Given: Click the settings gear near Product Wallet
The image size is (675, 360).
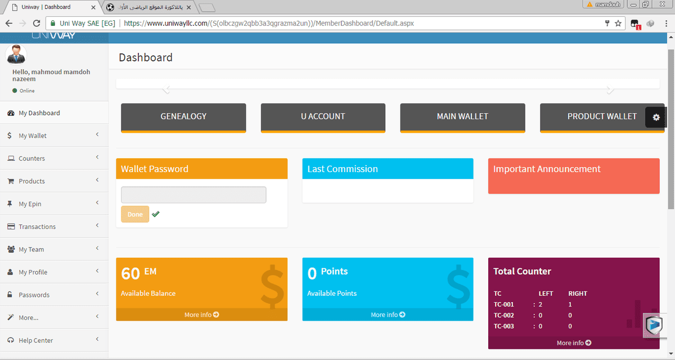Looking at the screenshot, I should point(656,117).
